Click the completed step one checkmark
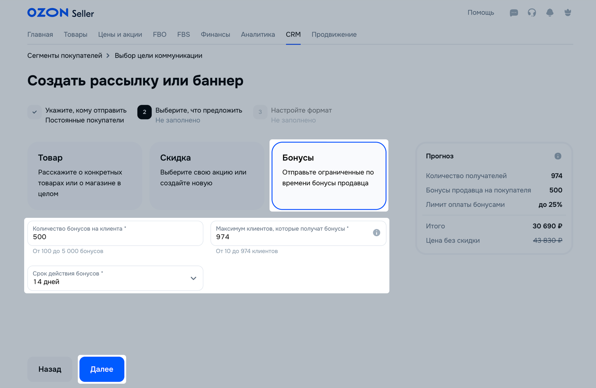This screenshot has width=596, height=388. click(x=34, y=112)
